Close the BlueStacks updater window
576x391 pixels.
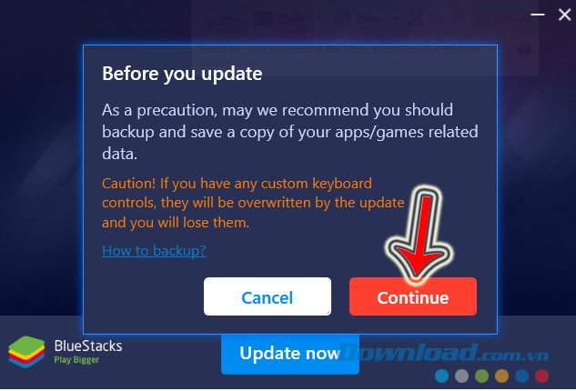[x=564, y=15]
